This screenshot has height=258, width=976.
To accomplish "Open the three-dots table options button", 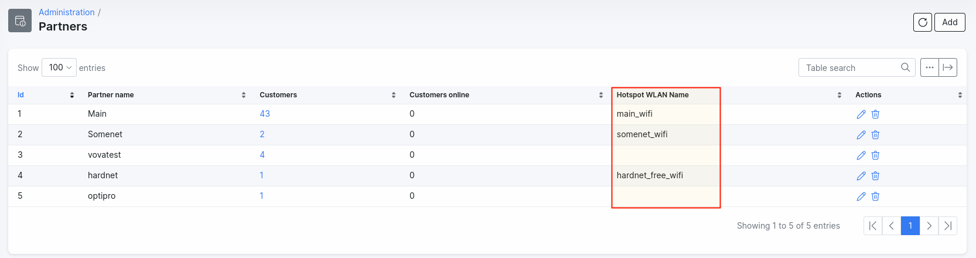I will pyautogui.click(x=929, y=67).
